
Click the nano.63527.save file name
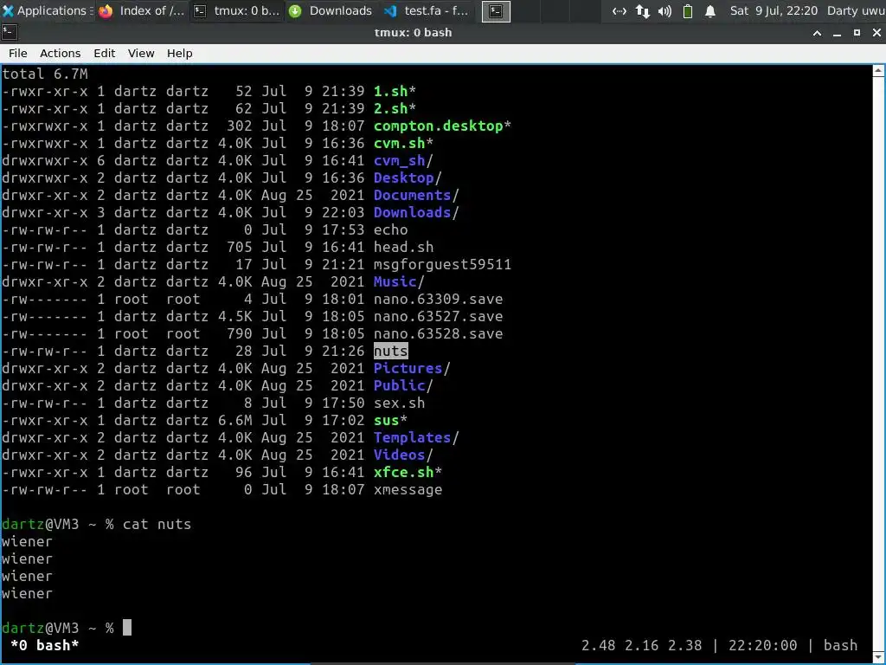[x=438, y=316]
